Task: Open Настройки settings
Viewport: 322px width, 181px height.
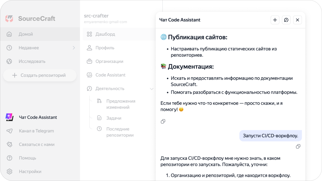Action: [30, 171]
